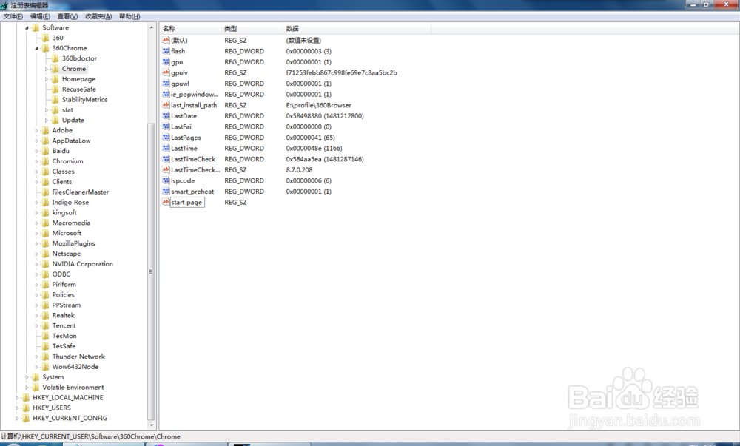Click the Baidu folder icon

[45, 151]
